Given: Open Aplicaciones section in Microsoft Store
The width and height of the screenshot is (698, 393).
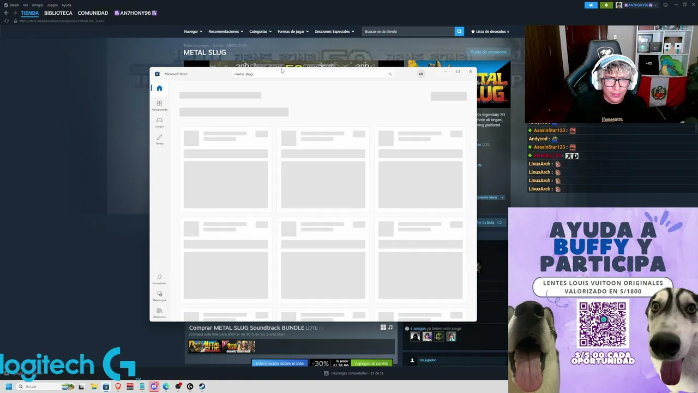Looking at the screenshot, I should (159, 105).
